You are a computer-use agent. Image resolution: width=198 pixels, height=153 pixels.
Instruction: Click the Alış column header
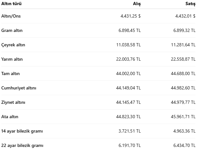[x=137, y=4]
